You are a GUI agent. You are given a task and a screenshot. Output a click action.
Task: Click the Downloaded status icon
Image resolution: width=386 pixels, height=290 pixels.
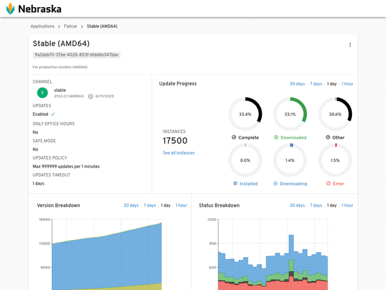(x=276, y=137)
